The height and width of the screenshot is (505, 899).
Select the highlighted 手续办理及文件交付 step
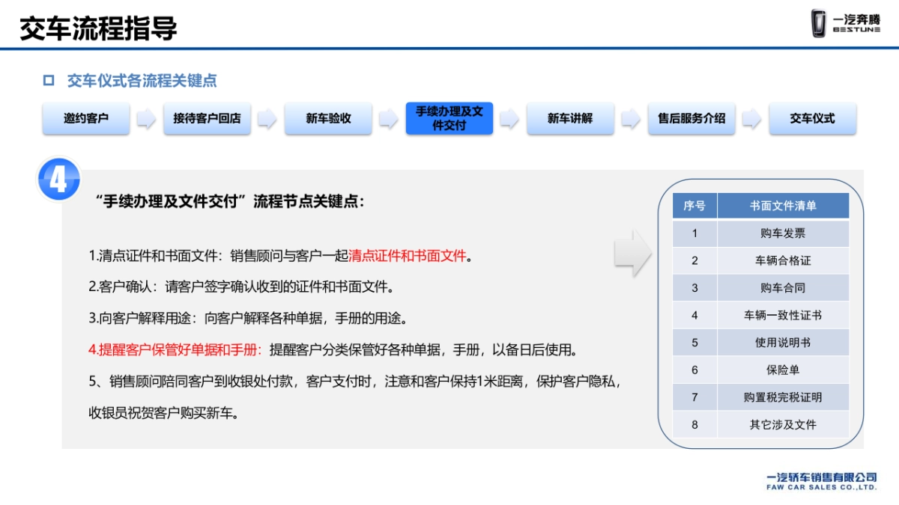(449, 119)
